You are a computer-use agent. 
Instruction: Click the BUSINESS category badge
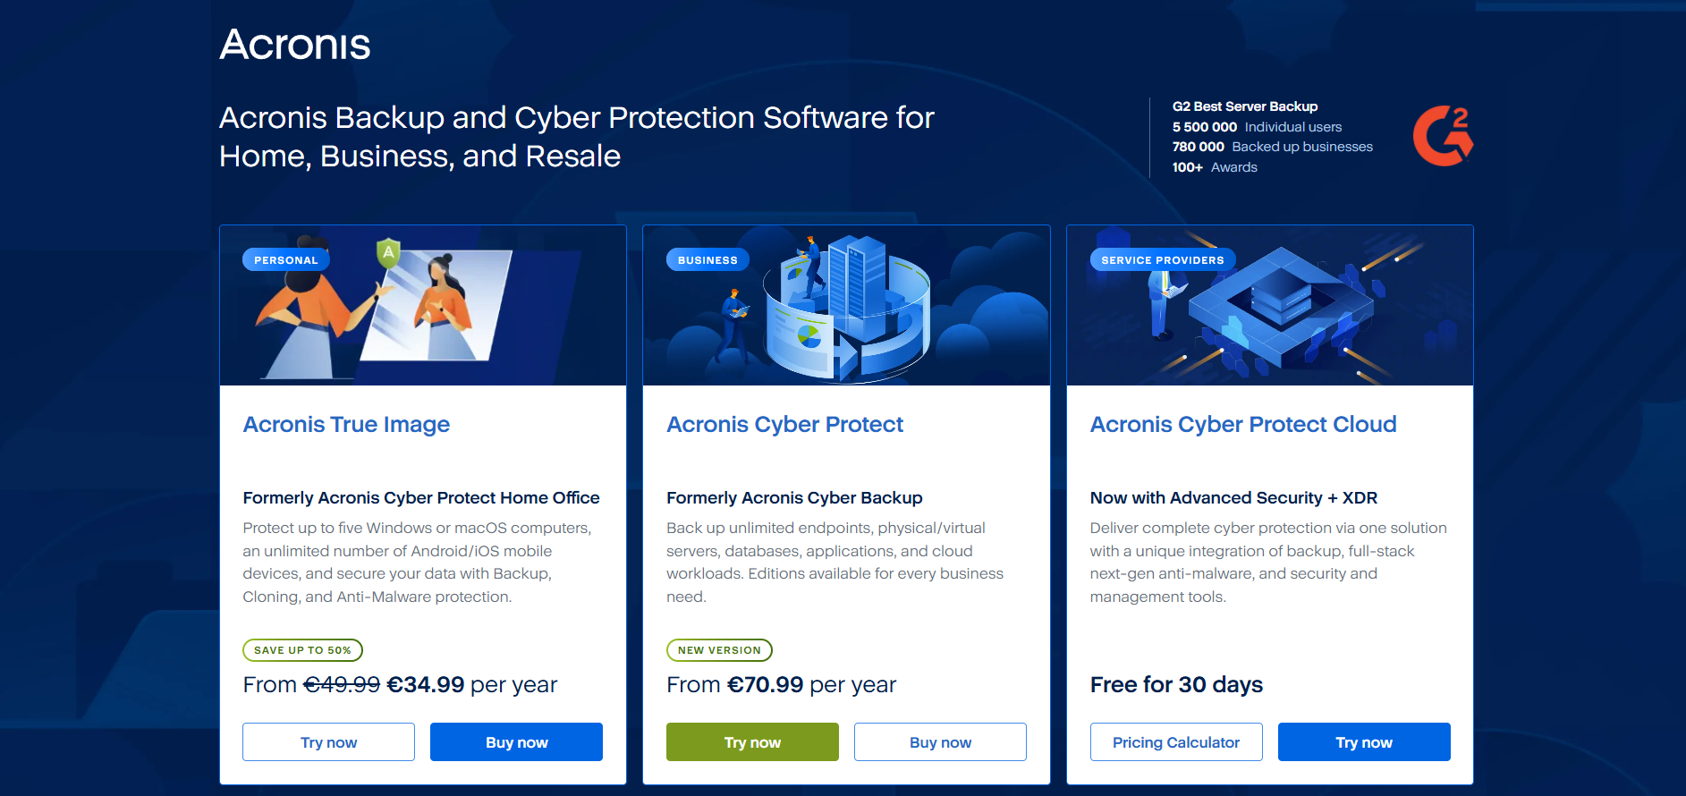pyautogui.click(x=707, y=260)
